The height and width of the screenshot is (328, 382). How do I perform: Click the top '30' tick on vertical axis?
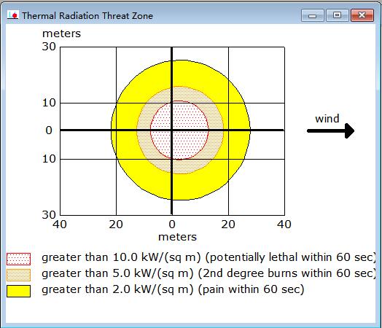coord(49,47)
